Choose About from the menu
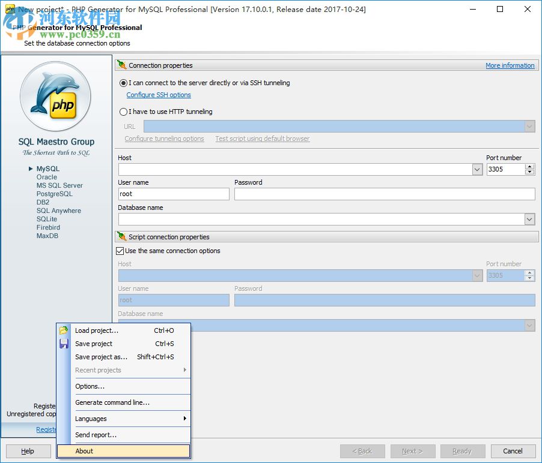The height and width of the screenshot is (463, 542). (x=84, y=451)
